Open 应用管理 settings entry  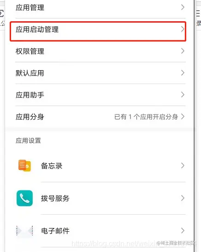(x=100, y=7)
